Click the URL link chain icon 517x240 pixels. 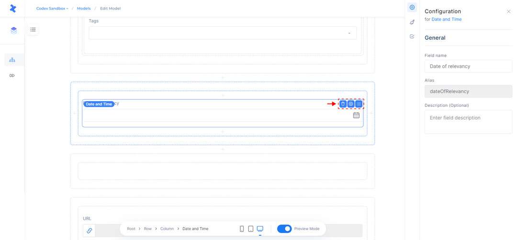point(89,231)
